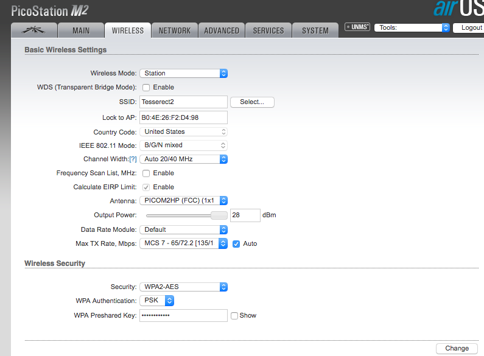Open the Antenna dropdown
This screenshot has height=356, width=484.
(184, 201)
